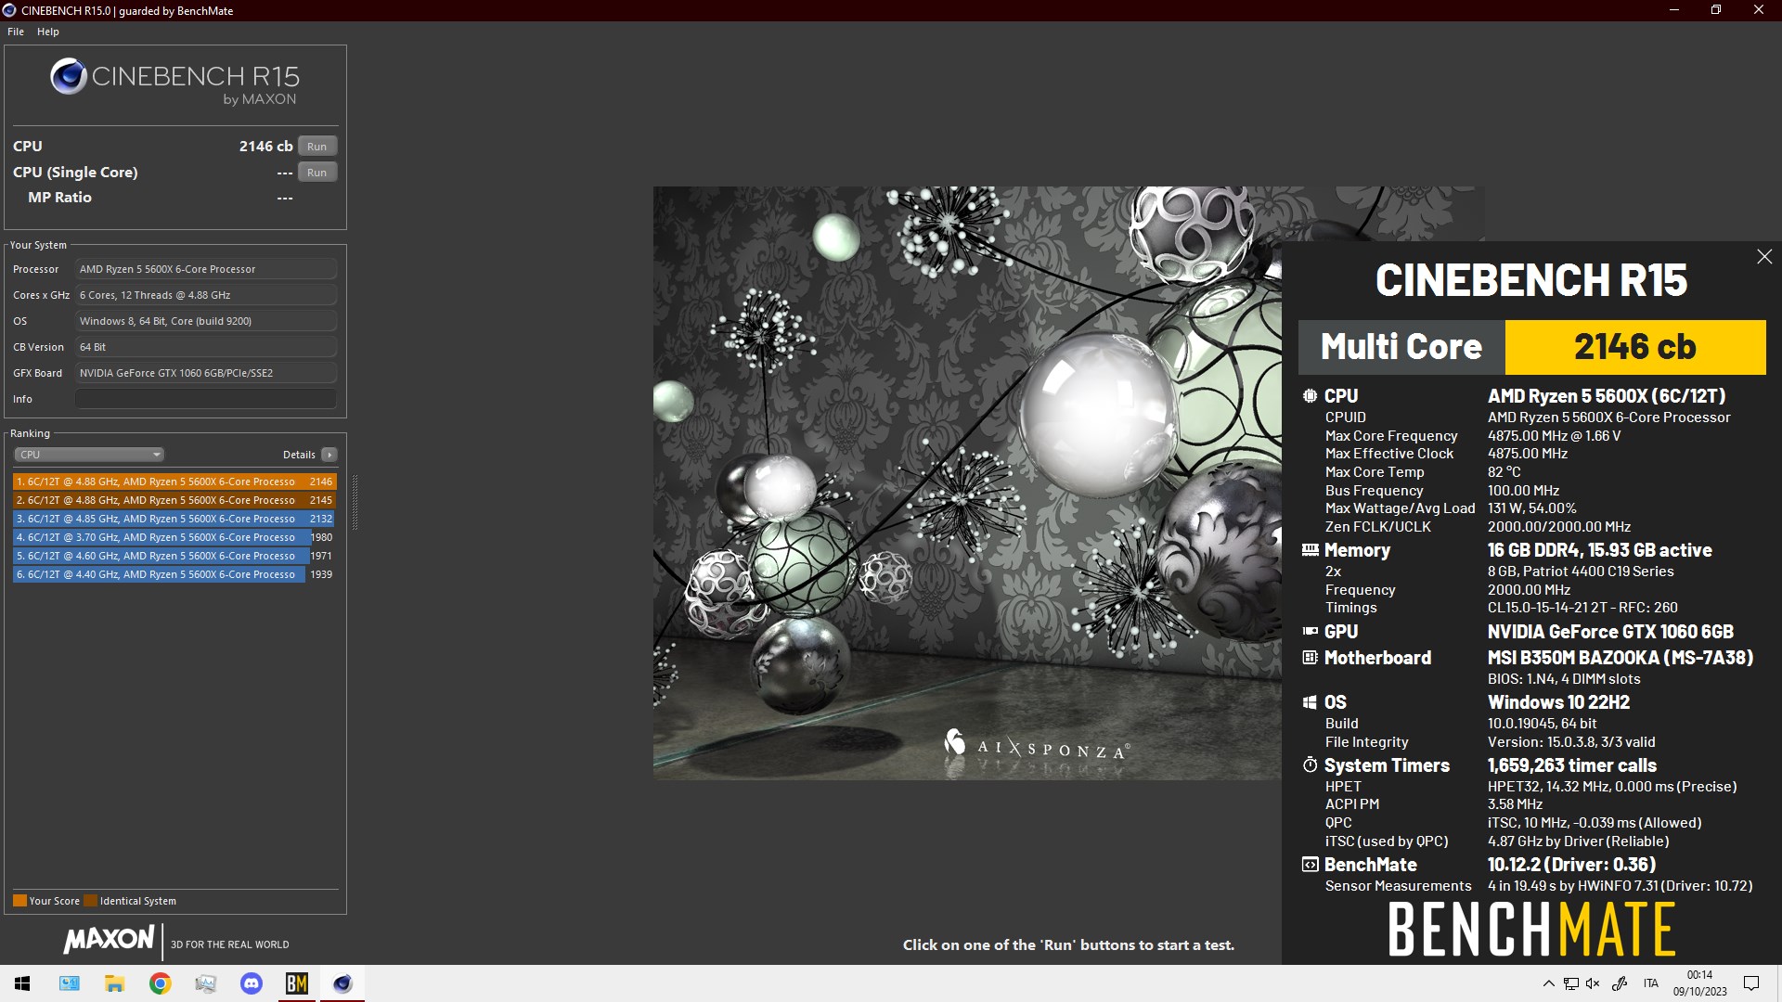Click the 1,659,263 timer calls text
This screenshot has height=1002, width=1782.
pyautogui.click(x=1571, y=765)
